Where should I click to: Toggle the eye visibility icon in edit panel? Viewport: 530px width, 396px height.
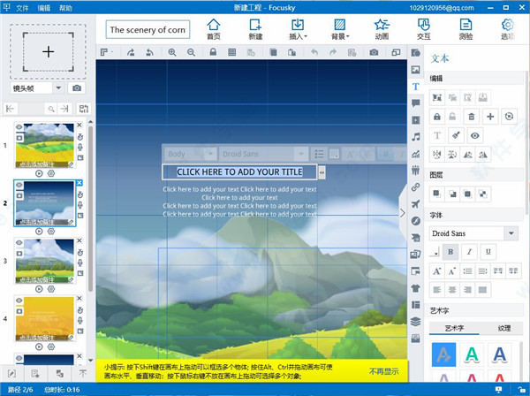click(x=475, y=135)
